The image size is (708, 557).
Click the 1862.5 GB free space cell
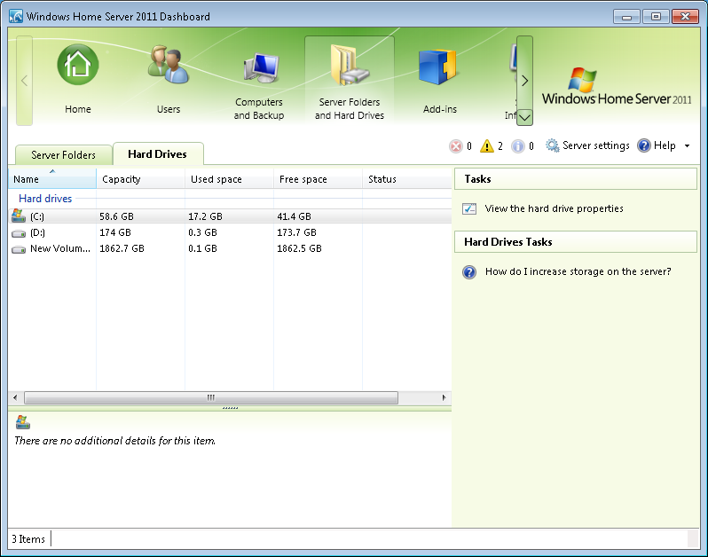click(x=299, y=248)
